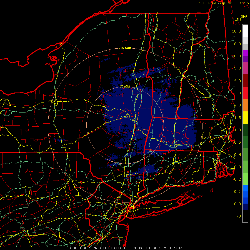Click the [IN] units label
250x250 pixels.
pos(237,19)
